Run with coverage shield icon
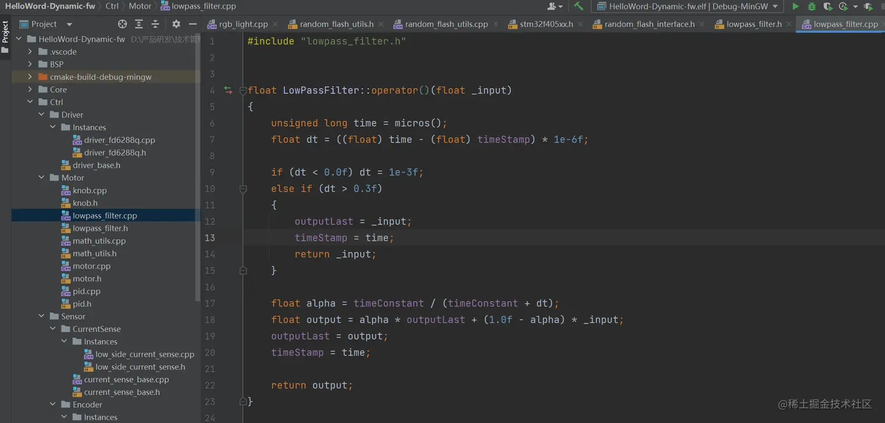885x423 pixels. click(828, 6)
